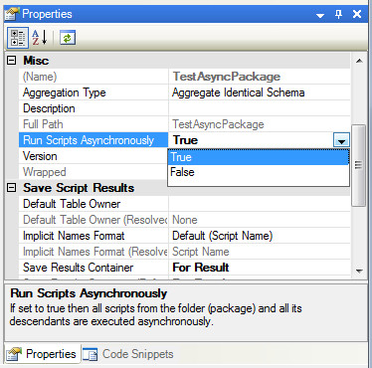Click the bold True value field
The image size is (372, 368).
click(251, 140)
